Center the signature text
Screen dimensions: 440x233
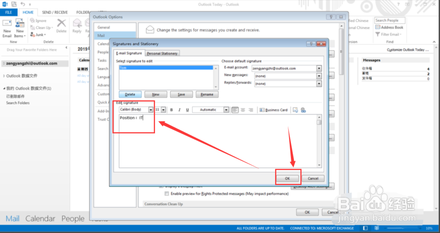click(x=243, y=110)
